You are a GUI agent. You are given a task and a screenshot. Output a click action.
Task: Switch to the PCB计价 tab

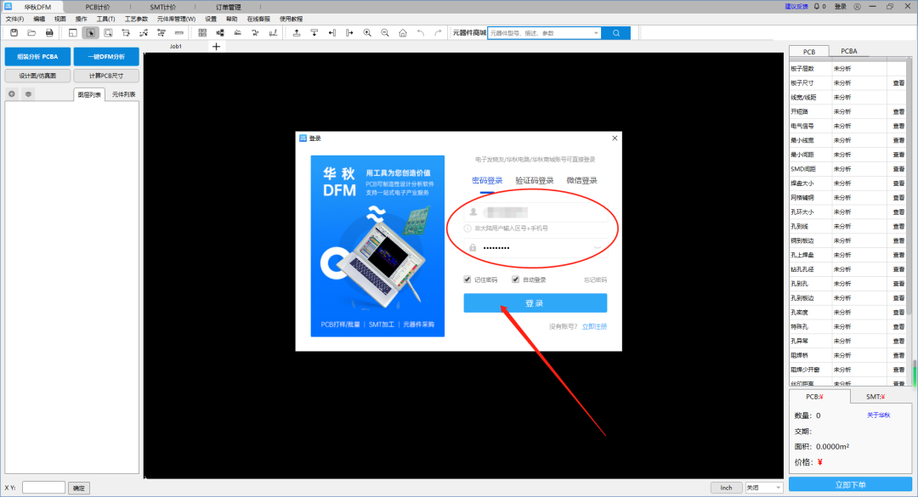(97, 7)
